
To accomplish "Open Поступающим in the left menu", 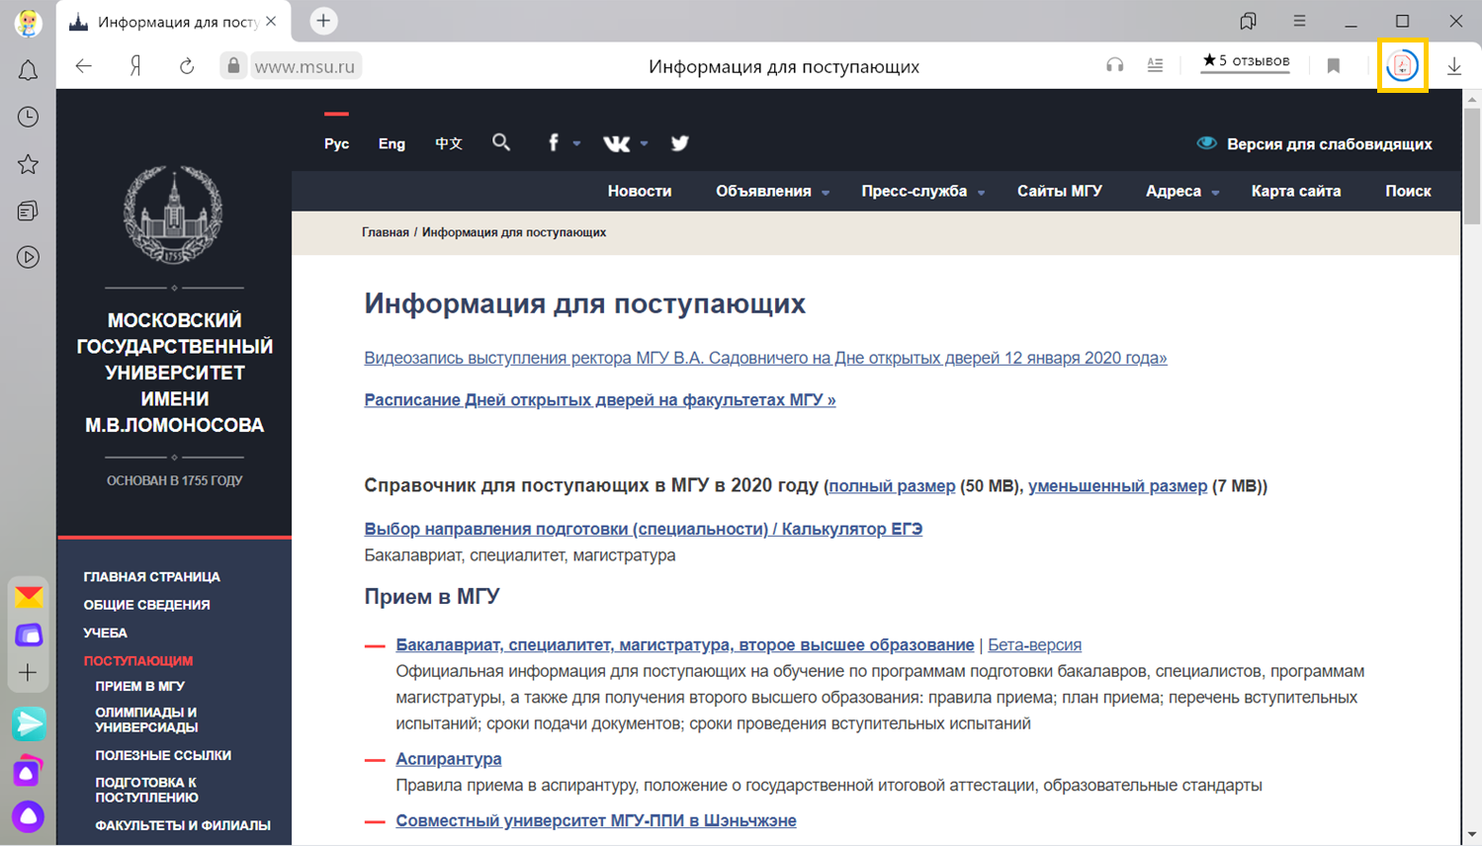I will (x=138, y=660).
